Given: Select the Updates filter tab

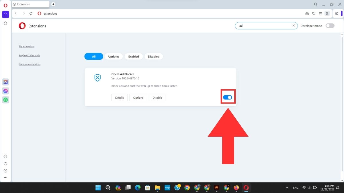Looking at the screenshot, I should click(114, 56).
